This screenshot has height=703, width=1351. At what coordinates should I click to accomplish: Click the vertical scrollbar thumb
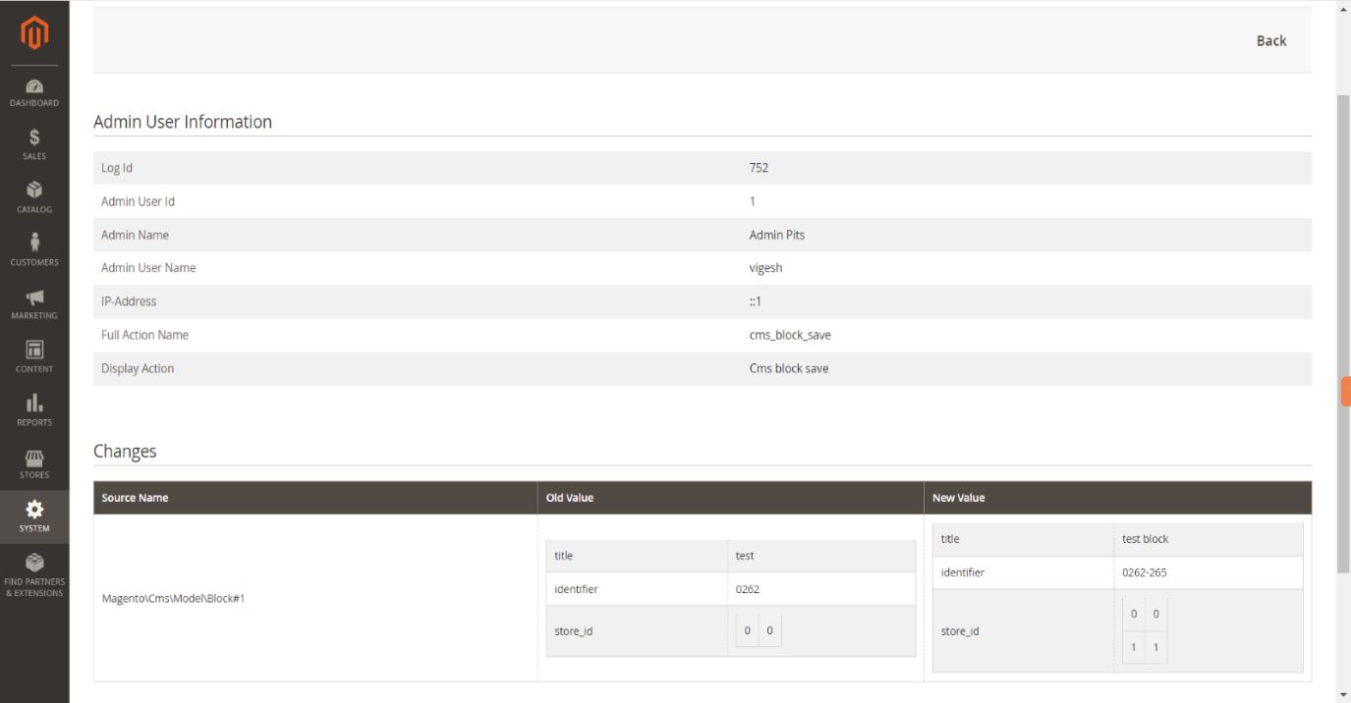pyautogui.click(x=1343, y=334)
